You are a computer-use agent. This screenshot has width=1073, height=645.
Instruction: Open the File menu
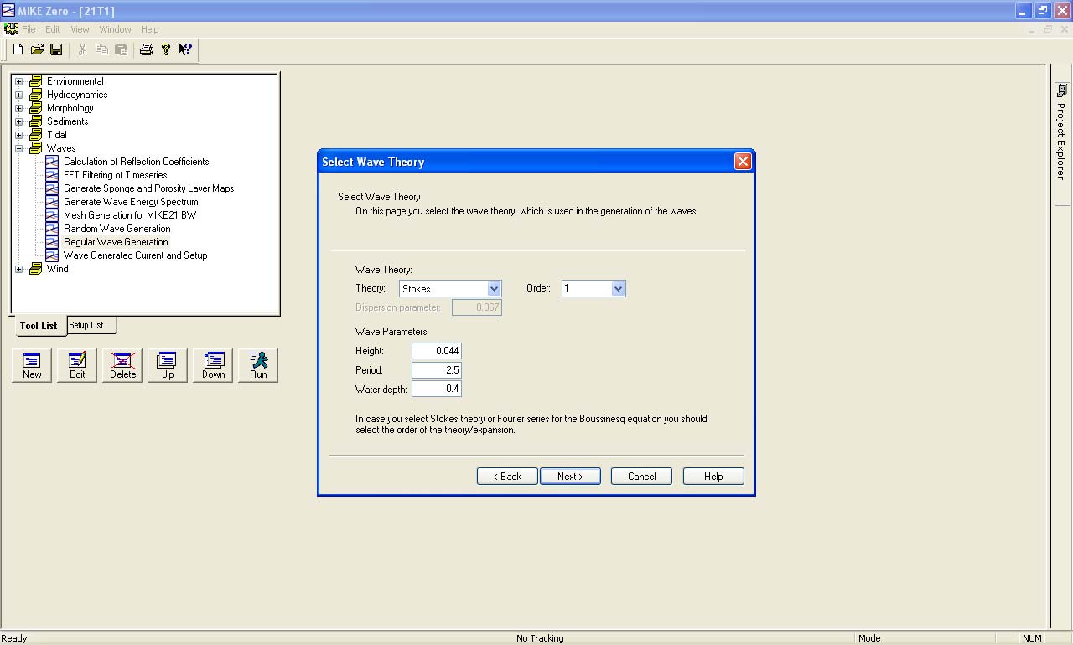tap(29, 29)
